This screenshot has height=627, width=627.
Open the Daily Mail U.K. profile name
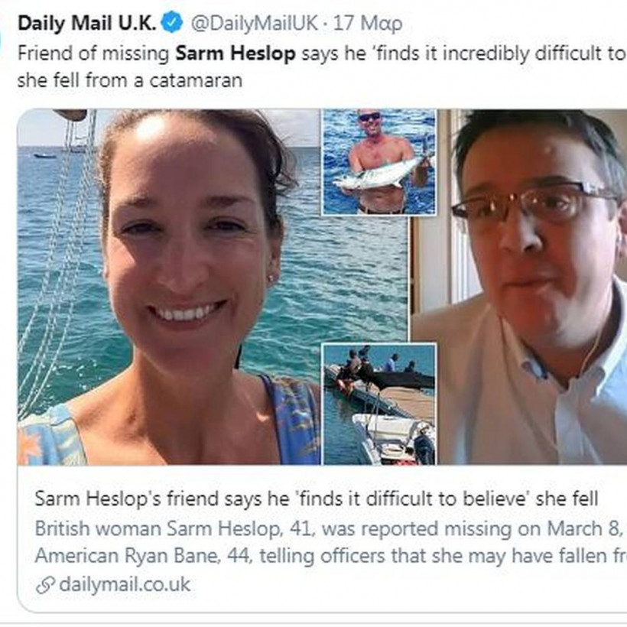(86, 23)
